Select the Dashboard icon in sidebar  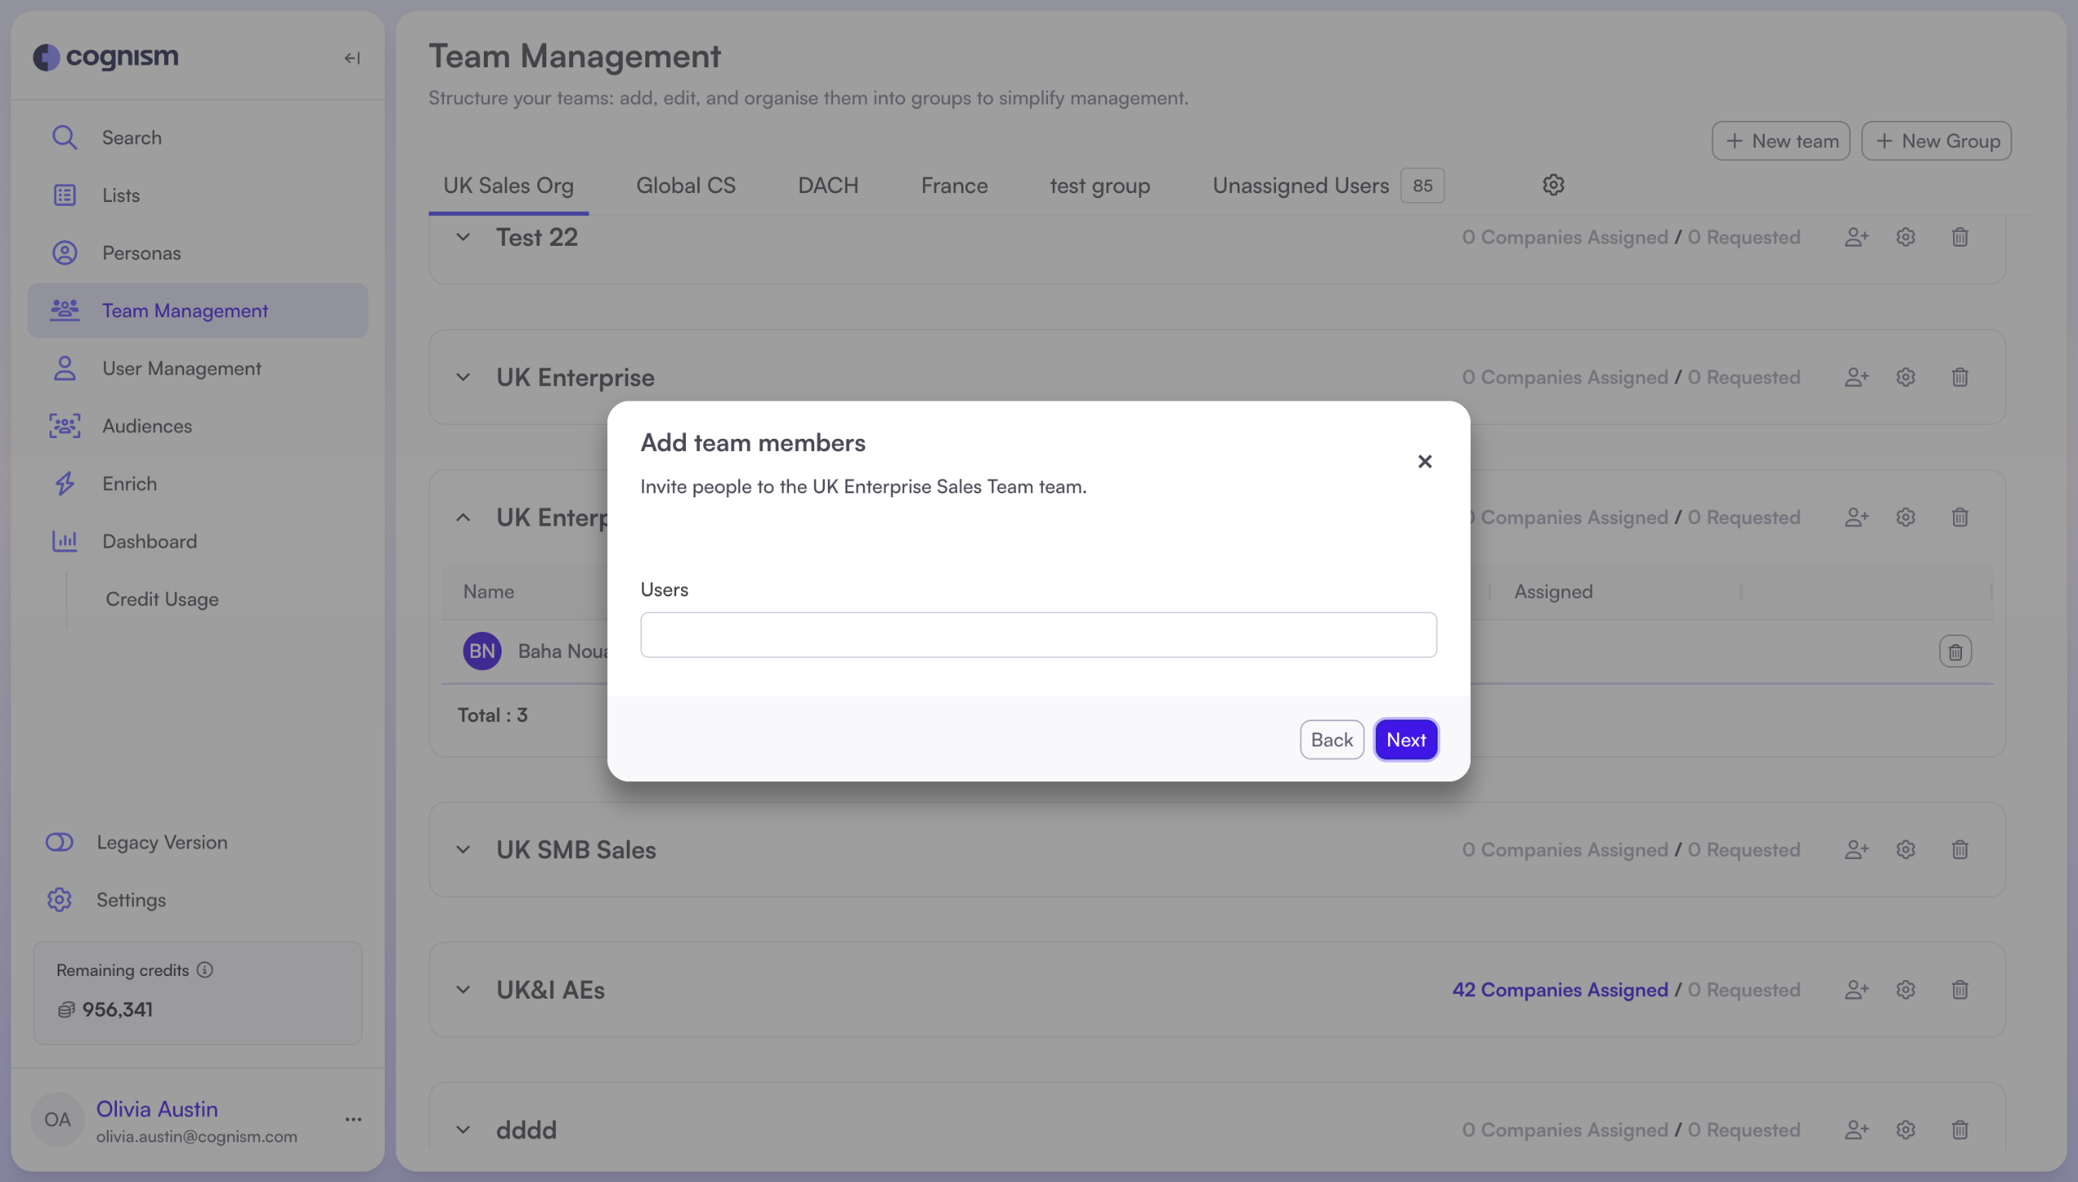pos(64,540)
